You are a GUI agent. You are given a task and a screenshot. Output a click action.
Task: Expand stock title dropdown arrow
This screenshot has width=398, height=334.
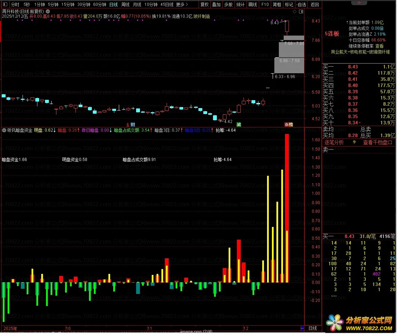pyautogui.click(x=48, y=11)
